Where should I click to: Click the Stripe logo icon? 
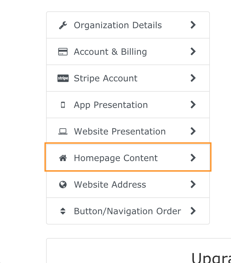[x=63, y=78]
